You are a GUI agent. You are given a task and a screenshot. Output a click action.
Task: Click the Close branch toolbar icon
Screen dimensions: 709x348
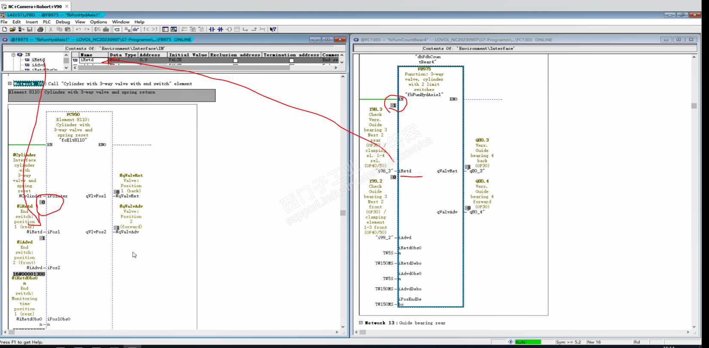254,30
